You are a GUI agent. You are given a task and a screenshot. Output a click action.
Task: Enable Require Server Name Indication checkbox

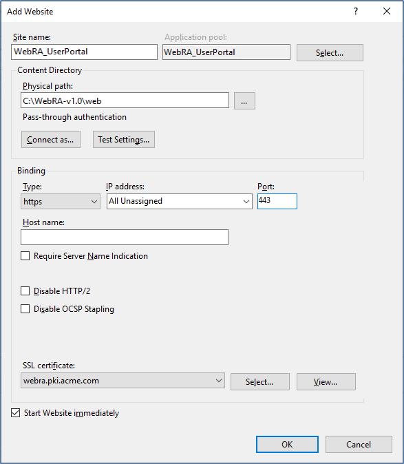25,255
